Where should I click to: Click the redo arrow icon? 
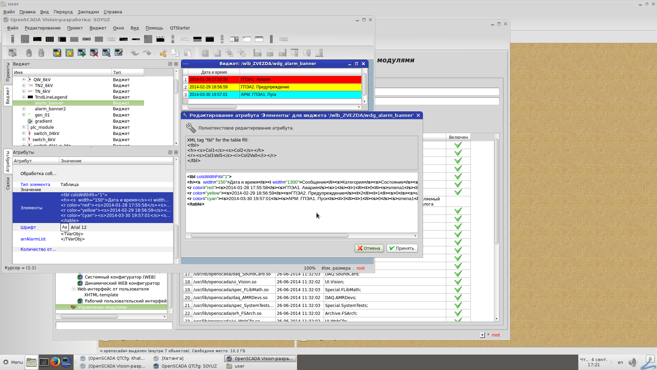click(147, 53)
